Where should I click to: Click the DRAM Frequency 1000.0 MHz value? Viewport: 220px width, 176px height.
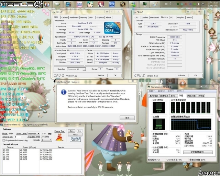click(x=175, y=37)
